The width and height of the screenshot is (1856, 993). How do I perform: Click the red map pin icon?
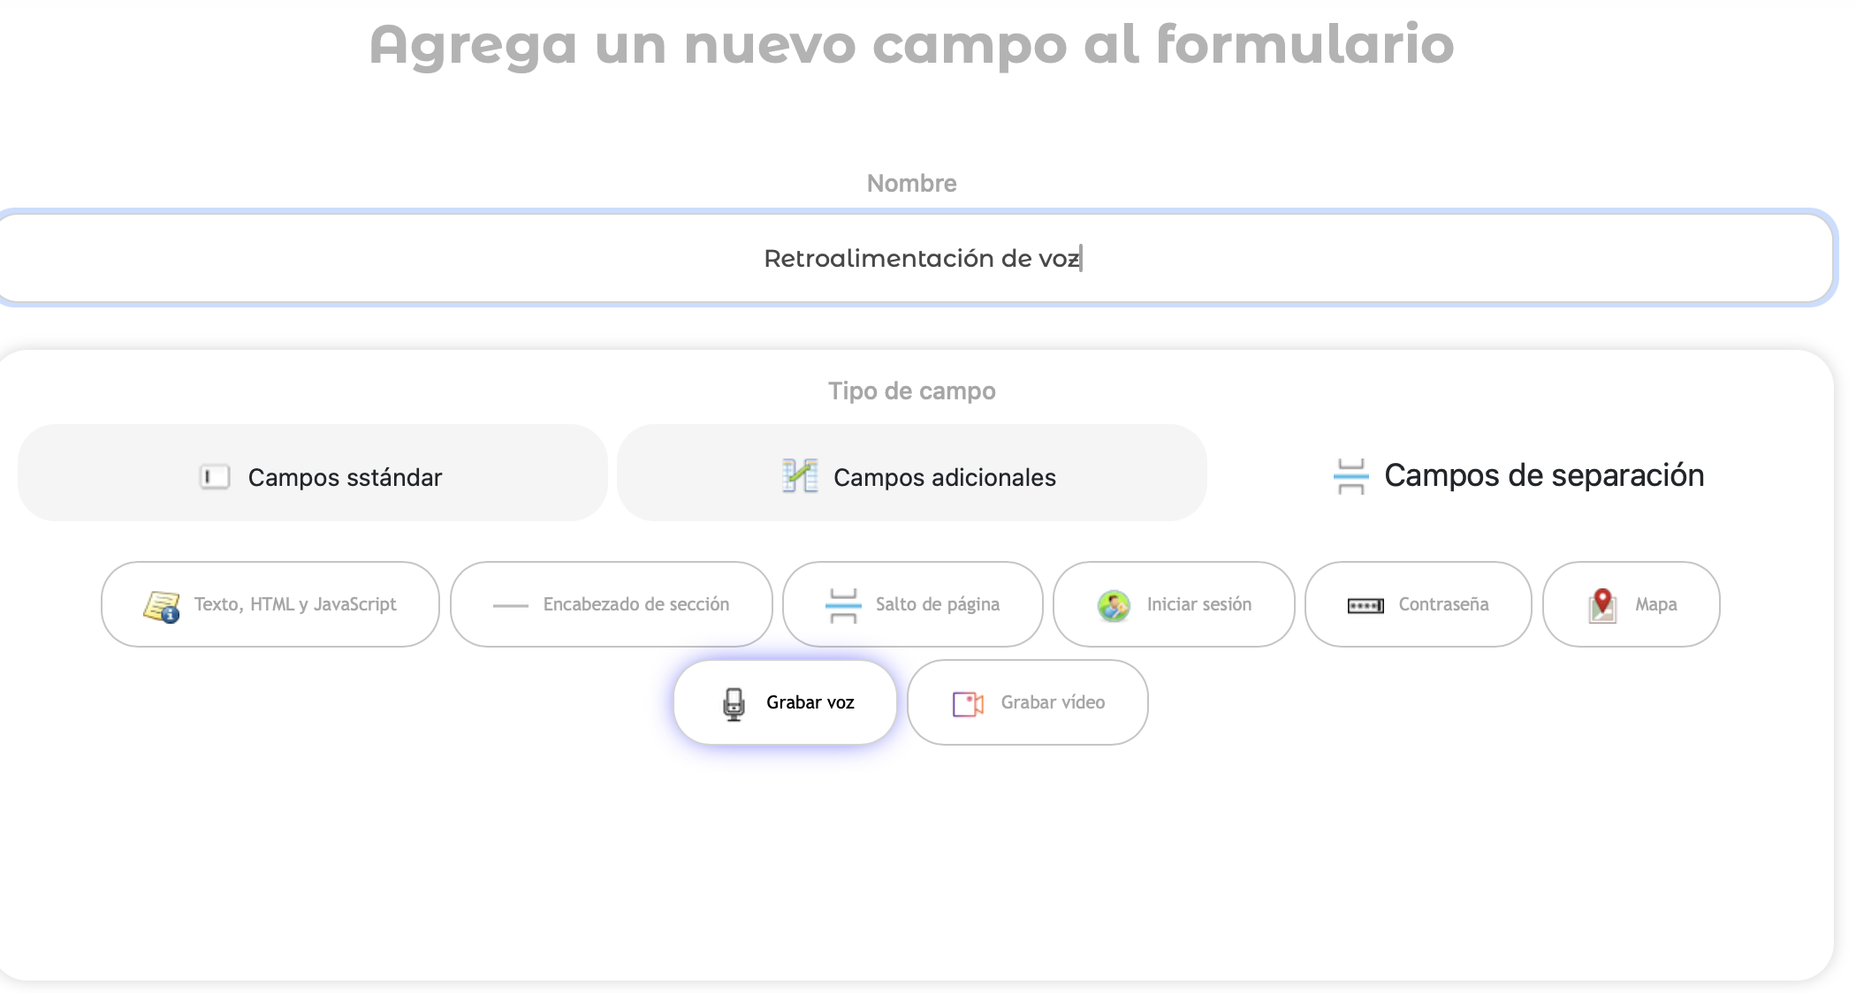(1602, 605)
